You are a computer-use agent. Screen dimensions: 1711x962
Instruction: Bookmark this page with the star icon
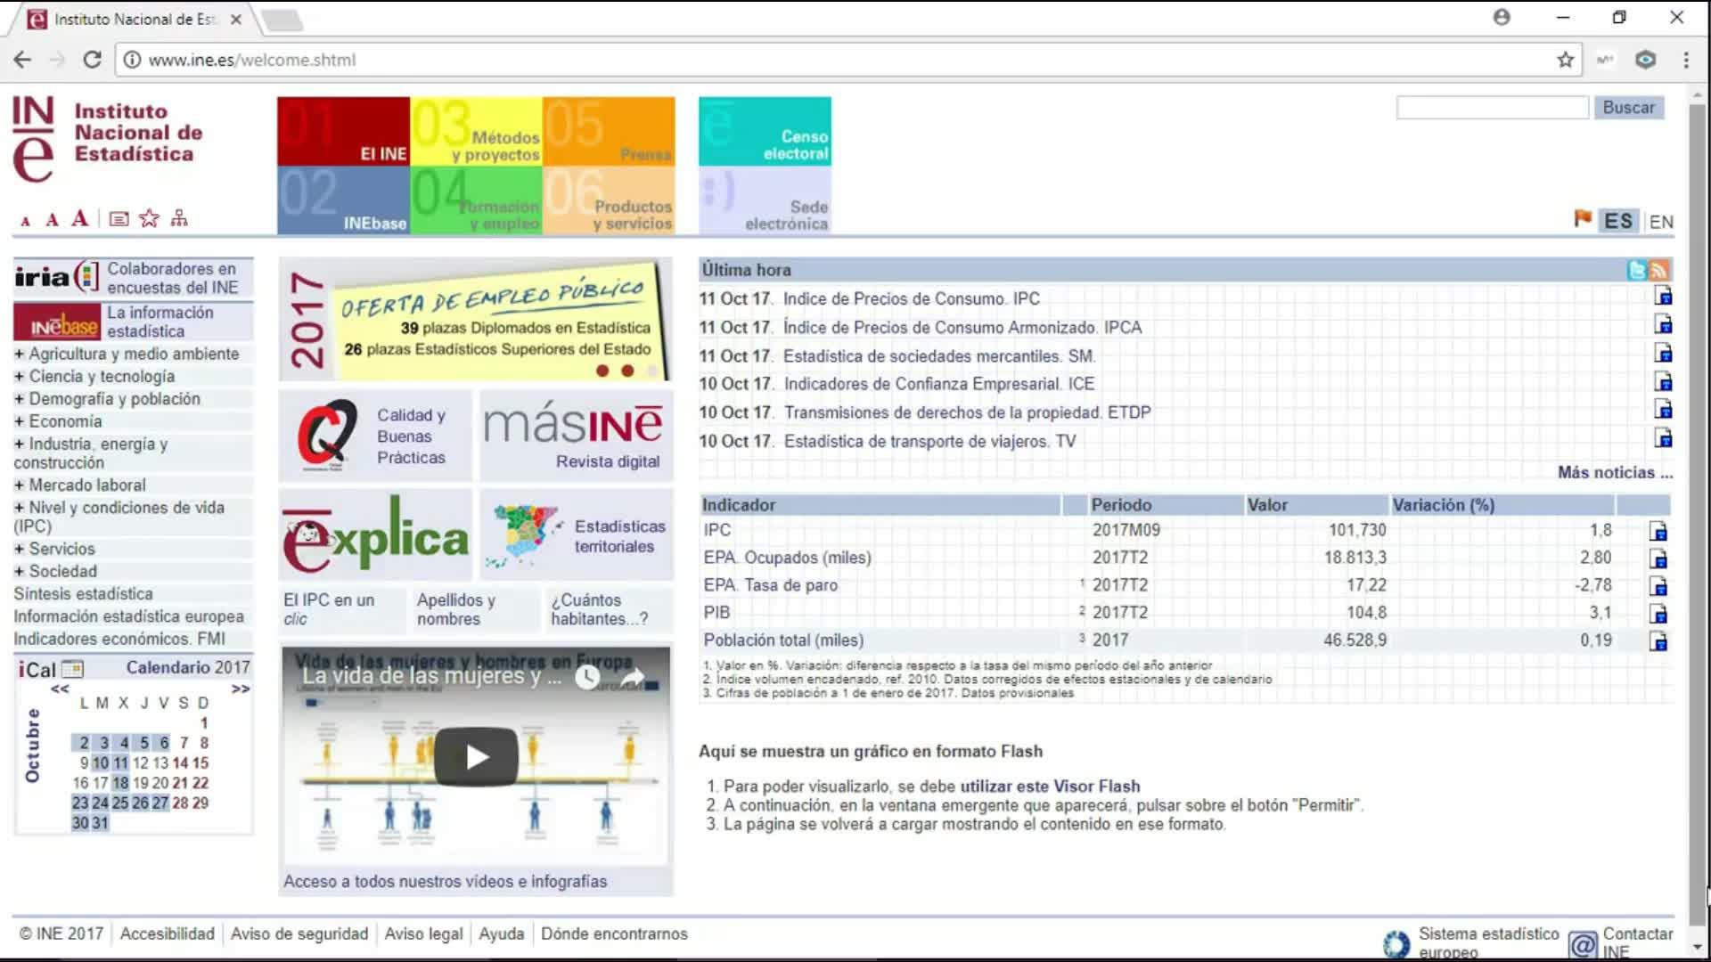point(1566,60)
